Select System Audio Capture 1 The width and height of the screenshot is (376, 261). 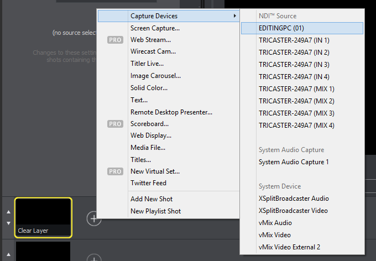point(294,162)
